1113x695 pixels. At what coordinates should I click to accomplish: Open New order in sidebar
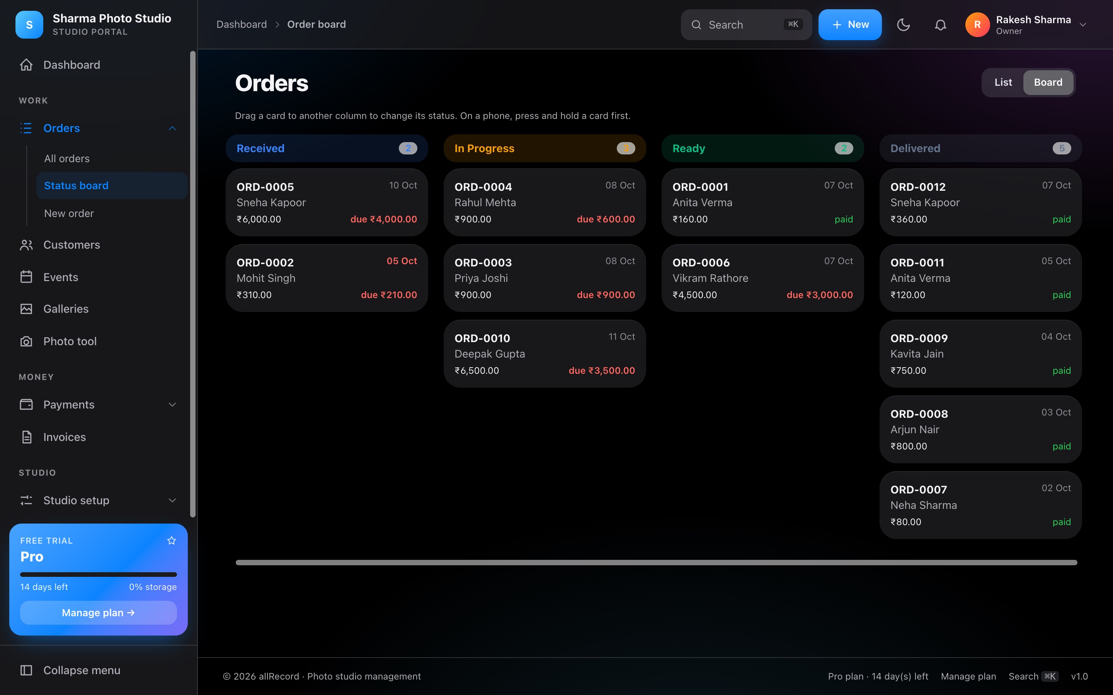pyautogui.click(x=112, y=213)
